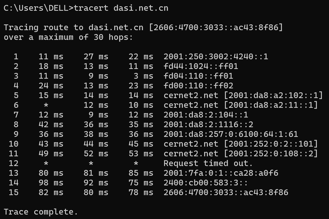This screenshot has width=329, height=219.
Task: Click the 'tracert dasi.net.cn' command text
Action: pyautogui.click(x=121, y=8)
